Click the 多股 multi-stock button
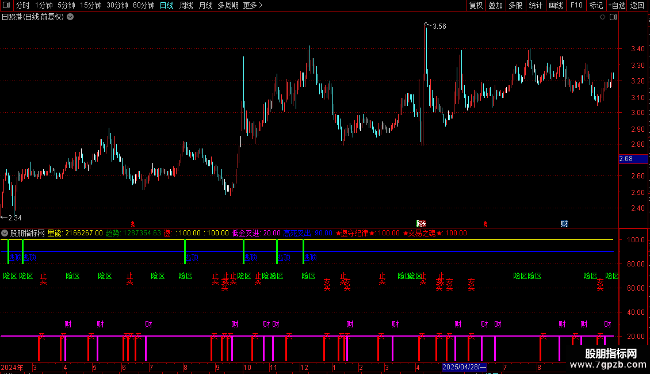This screenshot has width=650, height=374. point(515,5)
